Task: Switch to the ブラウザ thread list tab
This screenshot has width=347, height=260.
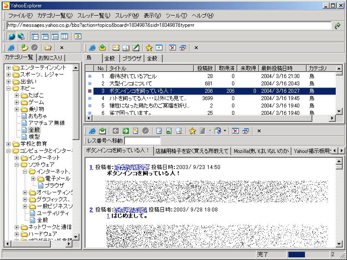Action: click(132, 58)
